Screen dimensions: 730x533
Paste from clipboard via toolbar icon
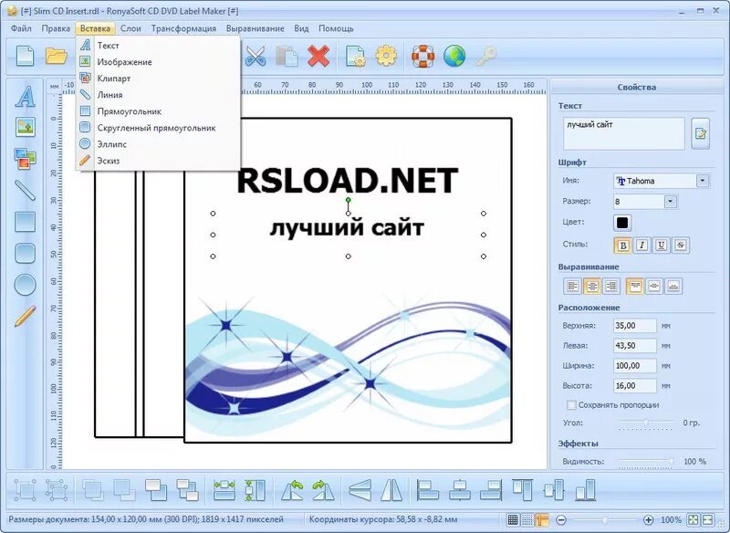point(287,57)
